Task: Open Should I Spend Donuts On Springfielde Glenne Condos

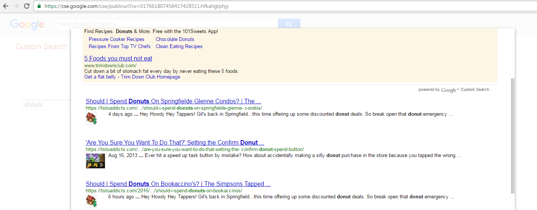Action: [173, 101]
